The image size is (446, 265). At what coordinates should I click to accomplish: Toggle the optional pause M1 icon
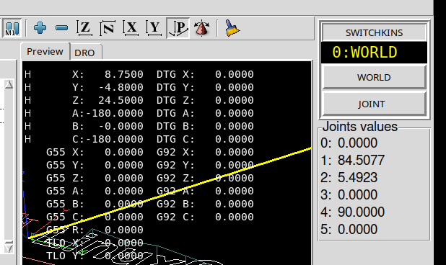12,28
